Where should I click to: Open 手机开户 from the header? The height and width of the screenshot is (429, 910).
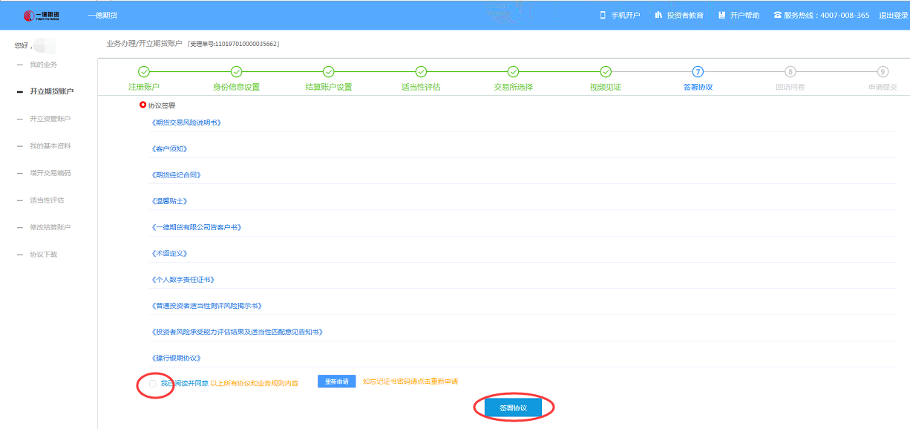tap(625, 16)
